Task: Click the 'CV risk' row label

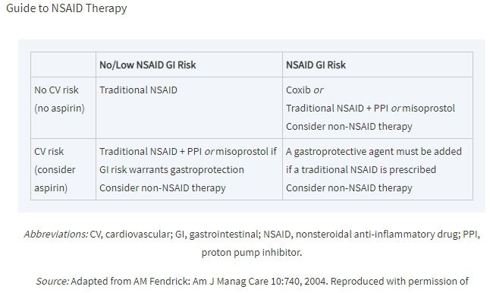Action: point(49,152)
